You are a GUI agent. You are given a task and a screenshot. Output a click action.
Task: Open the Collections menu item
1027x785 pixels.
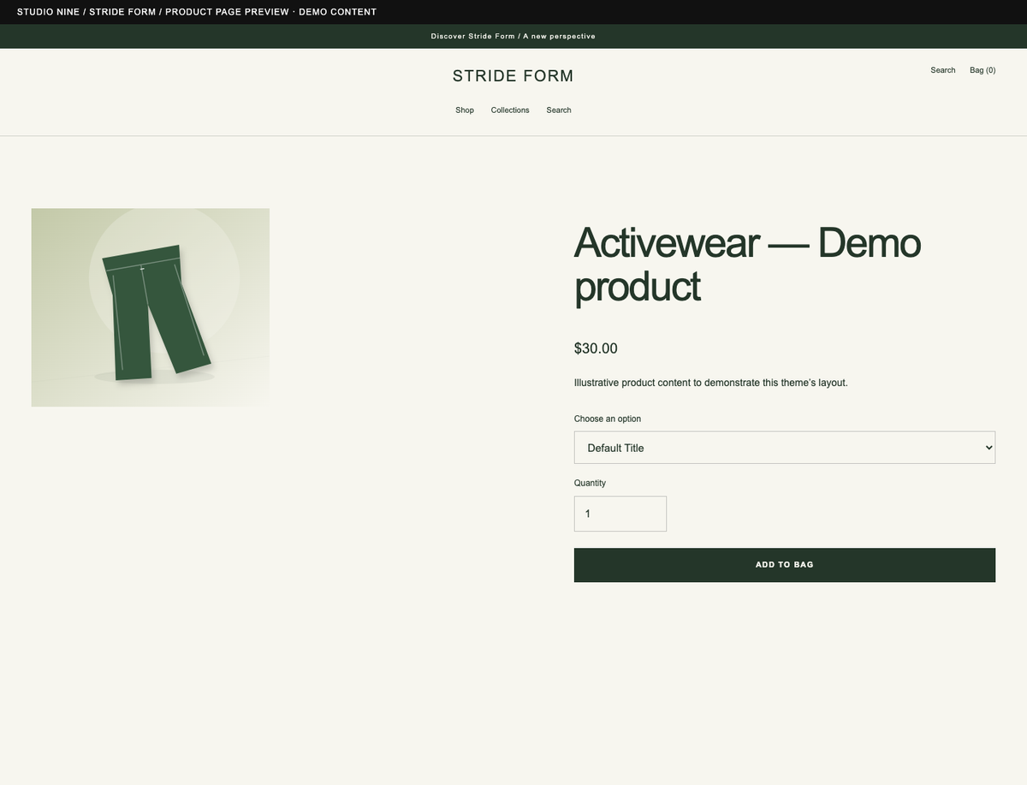(510, 110)
